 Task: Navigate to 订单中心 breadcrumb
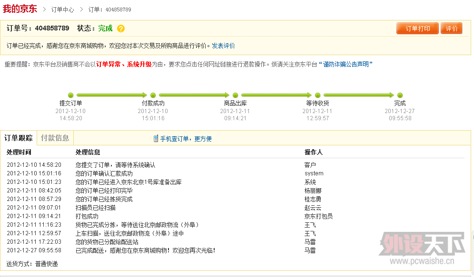pos(62,10)
